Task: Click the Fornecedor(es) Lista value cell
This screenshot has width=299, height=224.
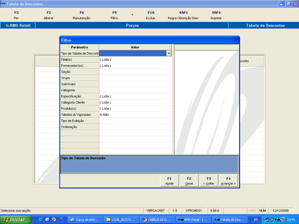Action: [x=136, y=66]
